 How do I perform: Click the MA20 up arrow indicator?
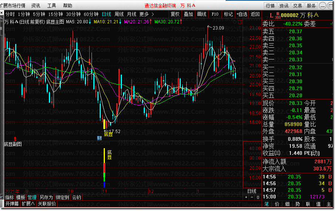click(x=150, y=21)
